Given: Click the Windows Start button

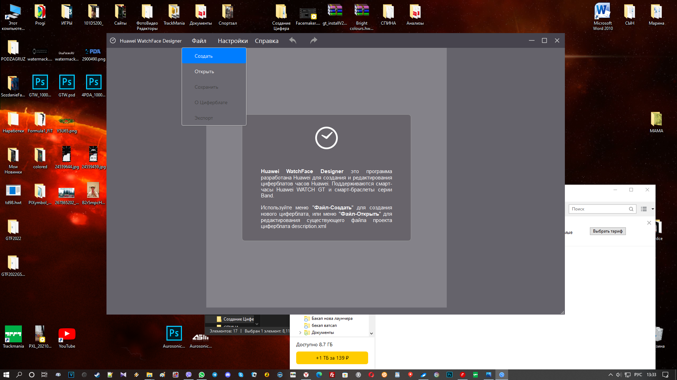Looking at the screenshot, I should pyautogui.click(x=6, y=375).
